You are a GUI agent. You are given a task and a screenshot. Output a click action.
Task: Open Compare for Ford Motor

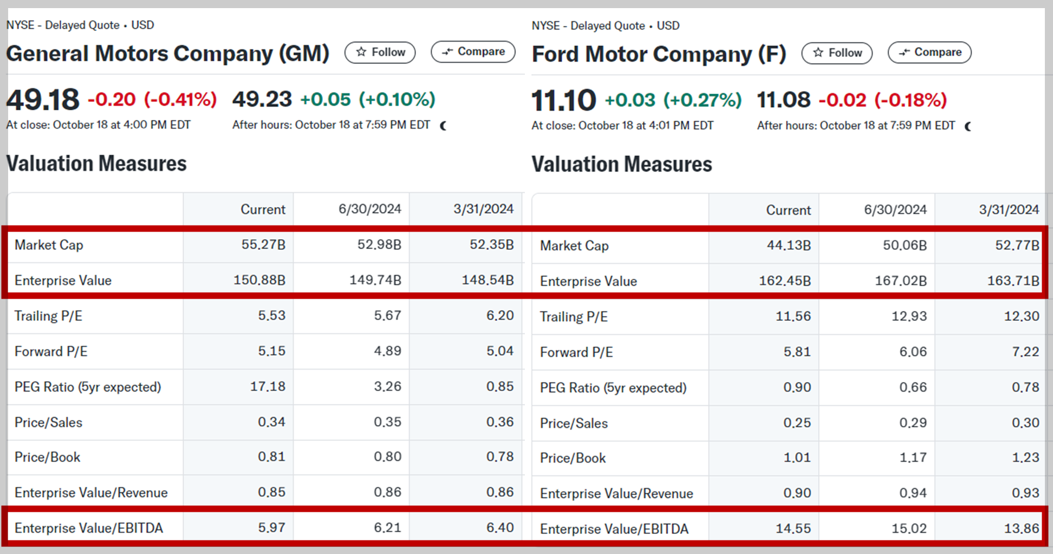tap(929, 52)
